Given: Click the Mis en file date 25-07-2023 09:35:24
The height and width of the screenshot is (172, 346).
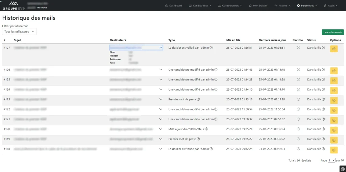Looking at the screenshot, I should [240, 129].
